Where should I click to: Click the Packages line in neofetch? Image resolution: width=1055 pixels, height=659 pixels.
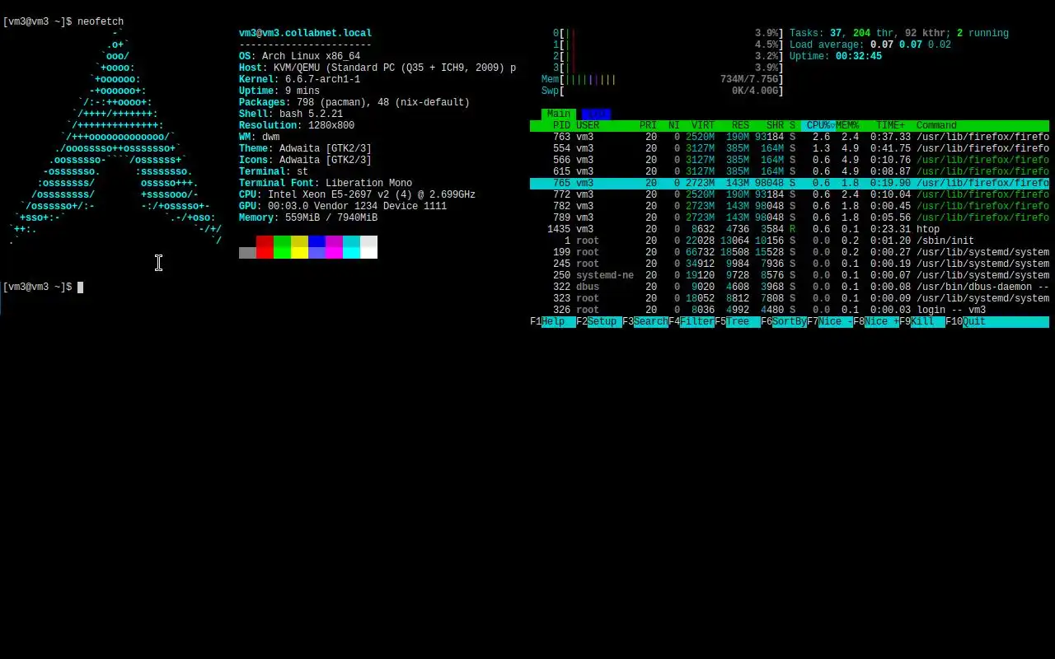354,102
